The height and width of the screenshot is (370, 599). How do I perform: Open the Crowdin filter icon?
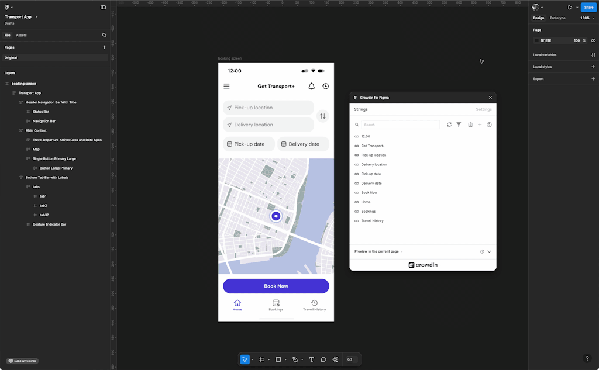coord(459,125)
